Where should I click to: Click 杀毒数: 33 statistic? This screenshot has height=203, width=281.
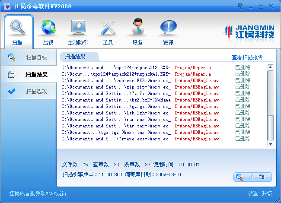pyautogui.click(x=137, y=164)
